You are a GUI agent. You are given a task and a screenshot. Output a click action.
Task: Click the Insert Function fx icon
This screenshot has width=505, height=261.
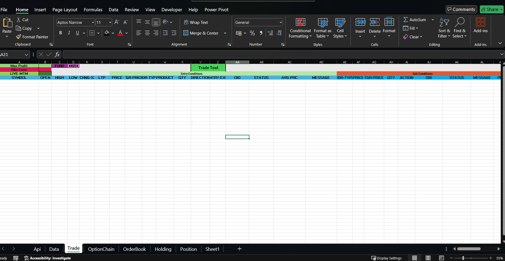point(57,54)
